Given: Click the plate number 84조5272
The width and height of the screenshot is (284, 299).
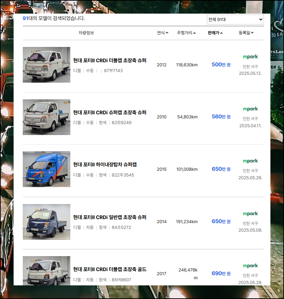Looking at the screenshot, I should (121, 228).
